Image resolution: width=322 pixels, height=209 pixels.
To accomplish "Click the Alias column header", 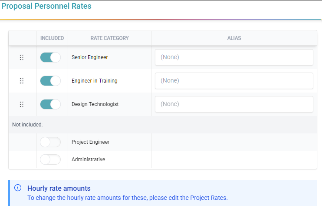I will point(234,38).
